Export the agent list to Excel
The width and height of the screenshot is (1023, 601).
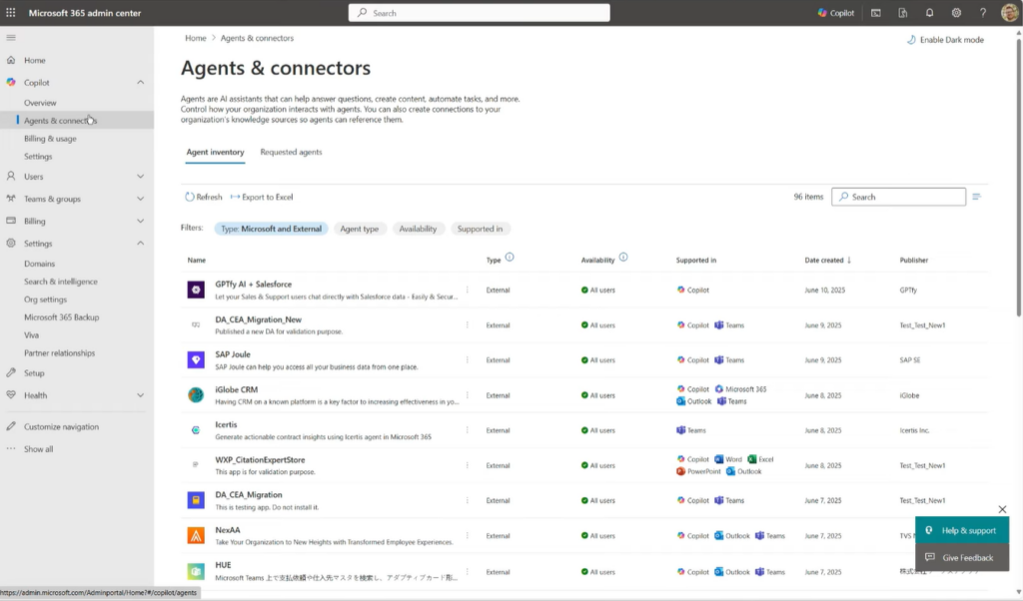pyautogui.click(x=262, y=197)
